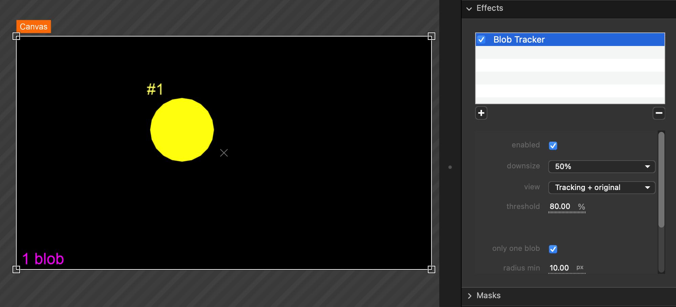
Task: Click the plus button to add an effect
Action: (481, 113)
